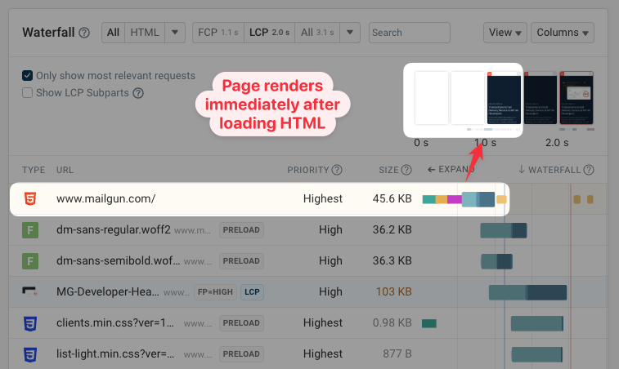This screenshot has width=619, height=369.
Task: Uncheck Only show most relevant requests
Action: coord(28,76)
